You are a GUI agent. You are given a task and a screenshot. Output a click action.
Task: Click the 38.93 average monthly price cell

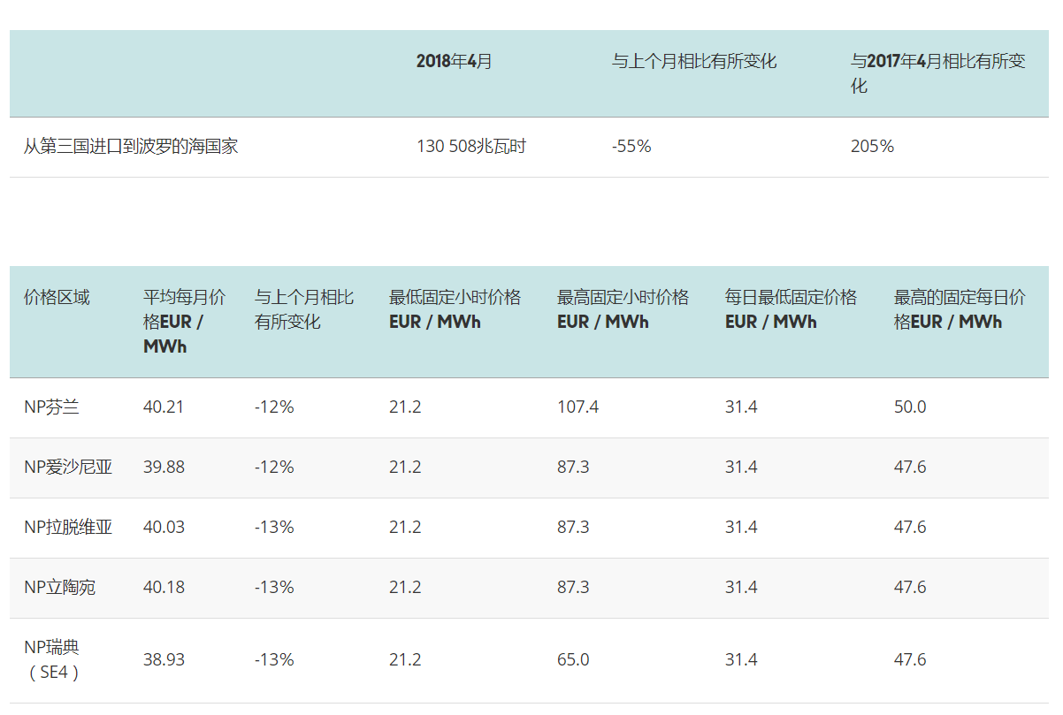tap(164, 660)
